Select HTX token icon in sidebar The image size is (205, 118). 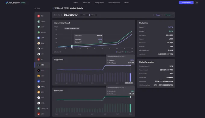39,70
